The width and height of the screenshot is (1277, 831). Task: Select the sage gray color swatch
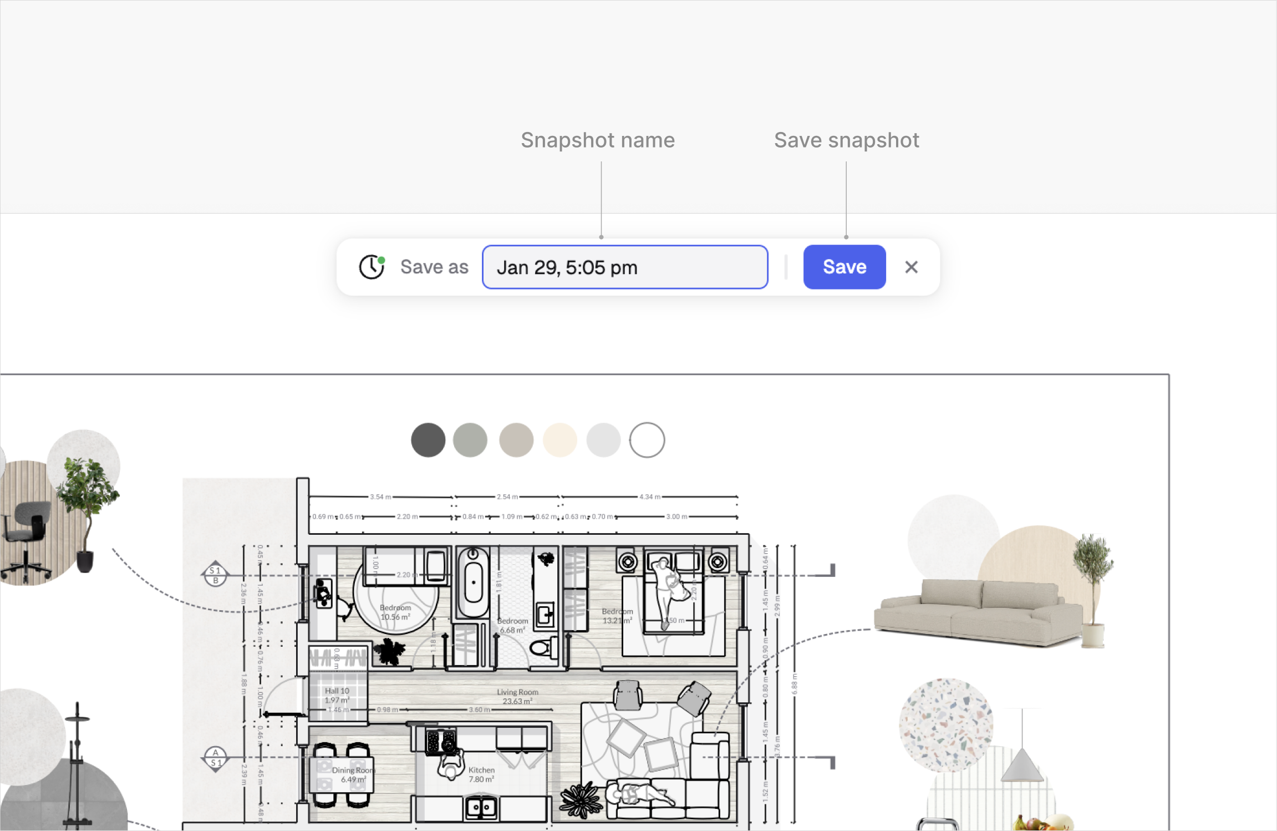pos(470,440)
